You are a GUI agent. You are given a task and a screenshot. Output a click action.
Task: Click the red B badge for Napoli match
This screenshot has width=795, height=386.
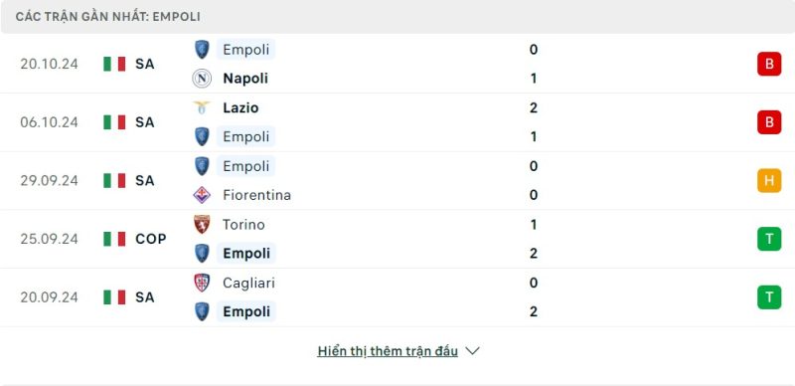pyautogui.click(x=769, y=64)
